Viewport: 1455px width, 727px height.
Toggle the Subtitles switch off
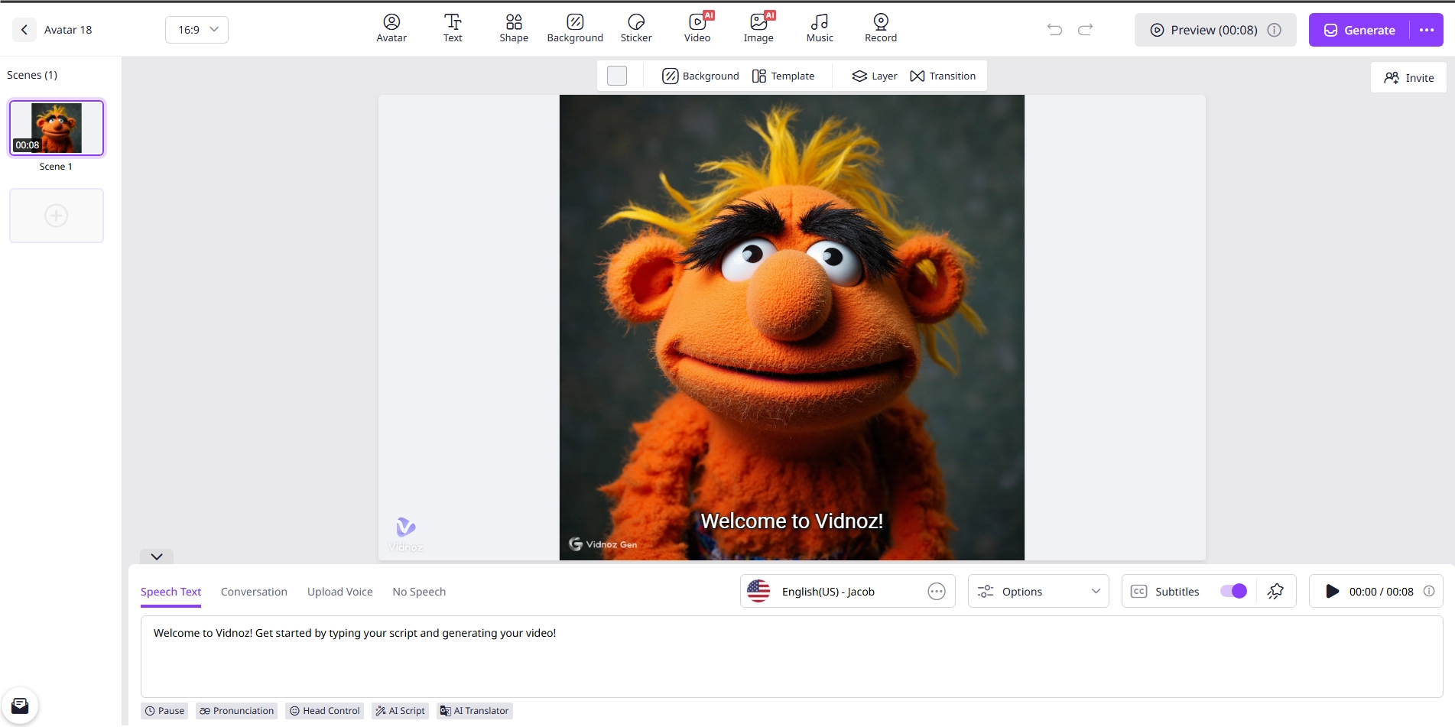1232,591
